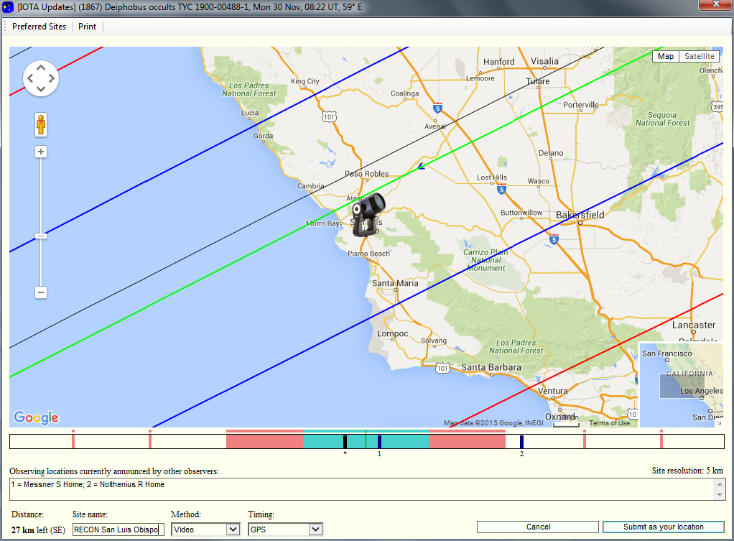Click the Sequoia National Forest label
Viewport: 734px width, 541px height.
point(662,119)
